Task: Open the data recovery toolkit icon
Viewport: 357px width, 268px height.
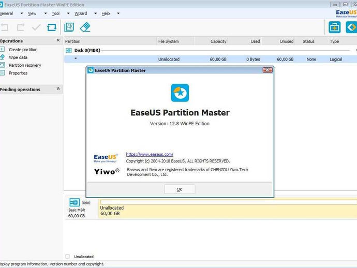Action: click(334, 27)
